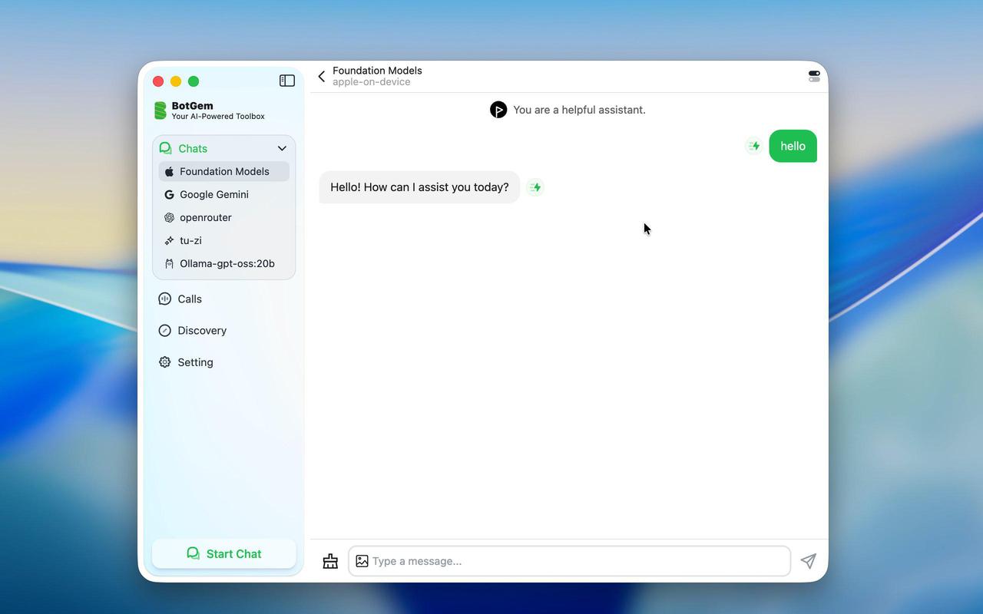Click the Start Chat button

[x=224, y=553]
